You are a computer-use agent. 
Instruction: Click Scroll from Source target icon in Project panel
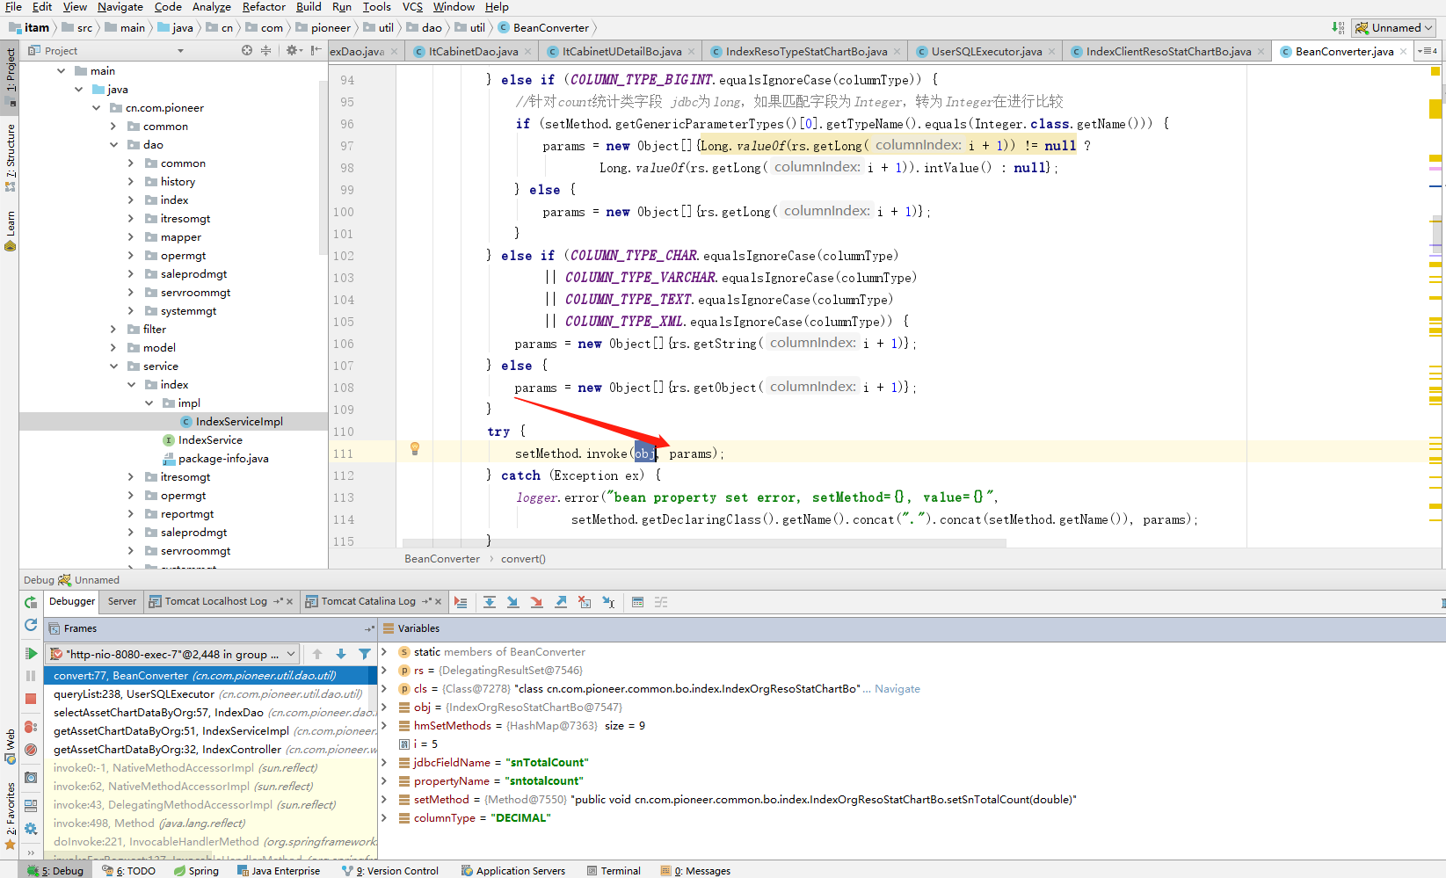247,51
